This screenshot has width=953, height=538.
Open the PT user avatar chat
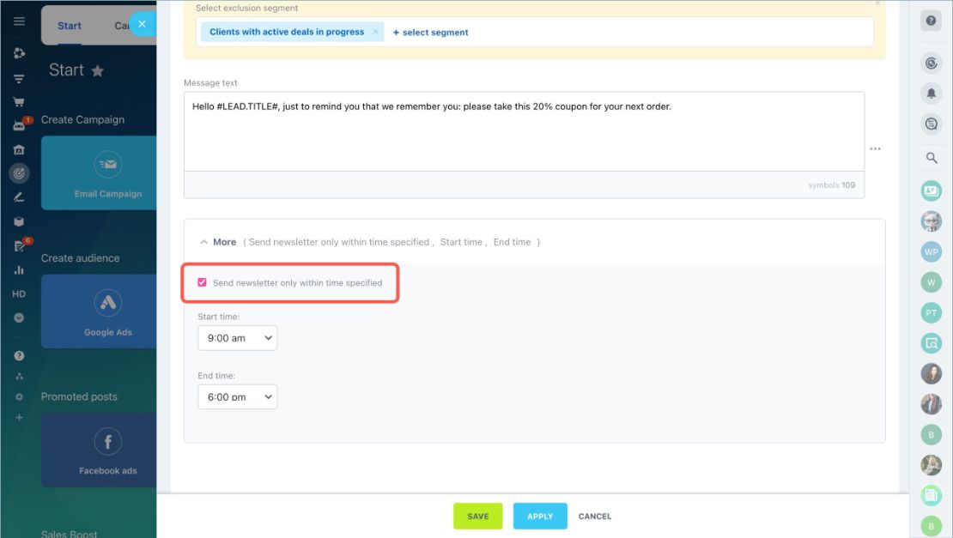pyautogui.click(x=931, y=312)
